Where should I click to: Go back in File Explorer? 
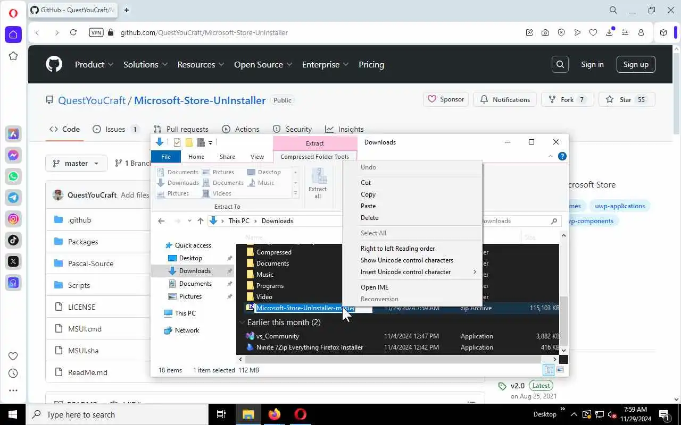pyautogui.click(x=161, y=221)
